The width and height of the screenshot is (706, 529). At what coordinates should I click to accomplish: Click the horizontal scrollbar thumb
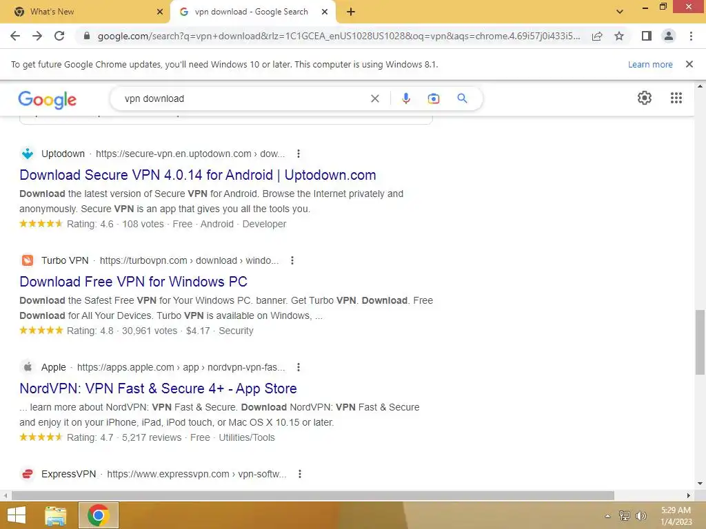(313, 496)
